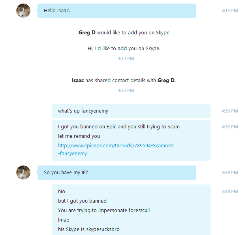Click "Greg D." at the end of the shared-contact notice
This screenshot has width=248, height=235.
coord(167,80)
